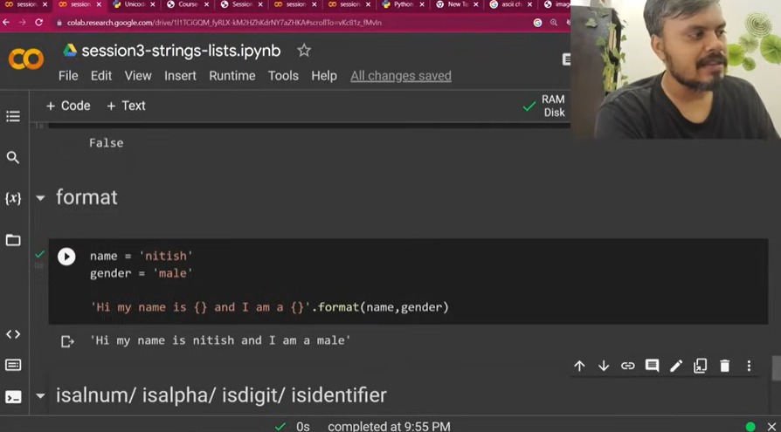This screenshot has width=781, height=432.
Task: Add a new text cell with + Text
Action: point(126,106)
